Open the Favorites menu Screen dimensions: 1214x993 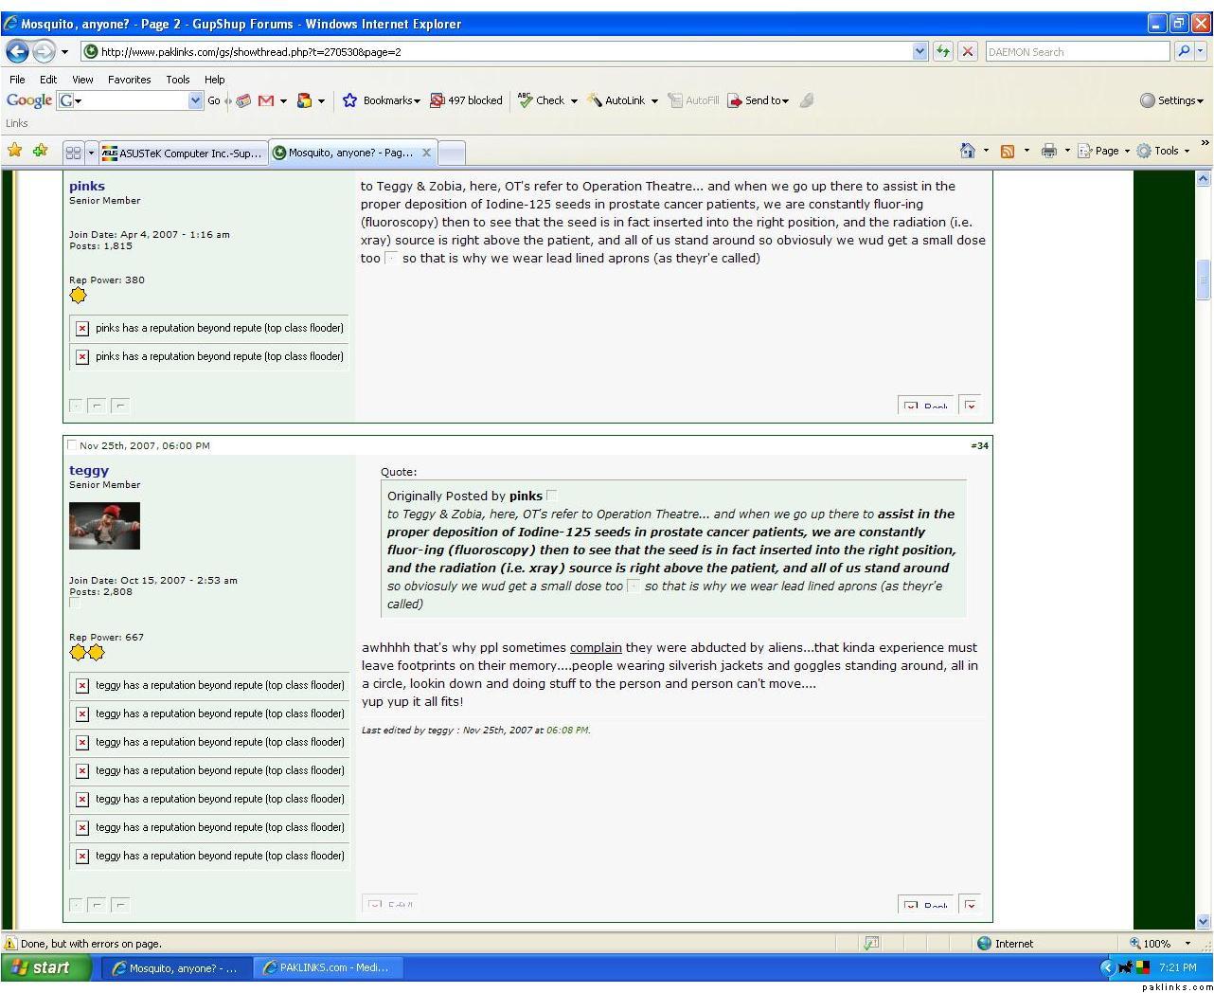[129, 80]
